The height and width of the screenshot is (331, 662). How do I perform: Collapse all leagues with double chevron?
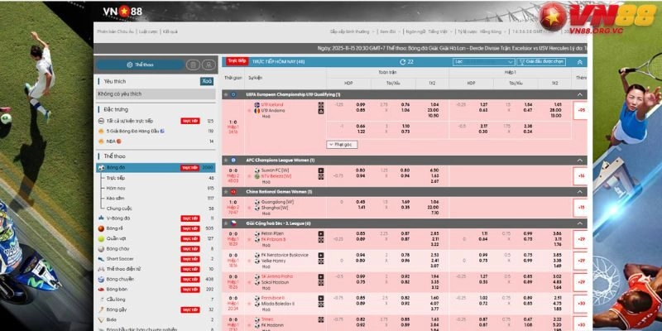[580, 62]
